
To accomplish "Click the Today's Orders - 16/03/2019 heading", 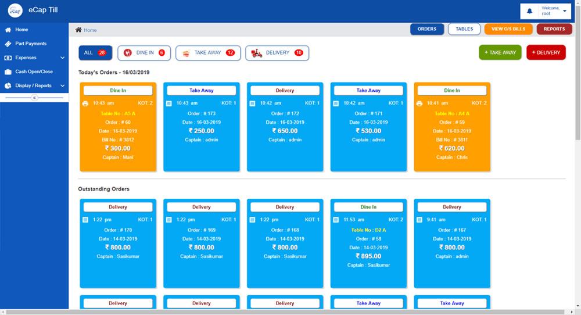I will pyautogui.click(x=114, y=73).
